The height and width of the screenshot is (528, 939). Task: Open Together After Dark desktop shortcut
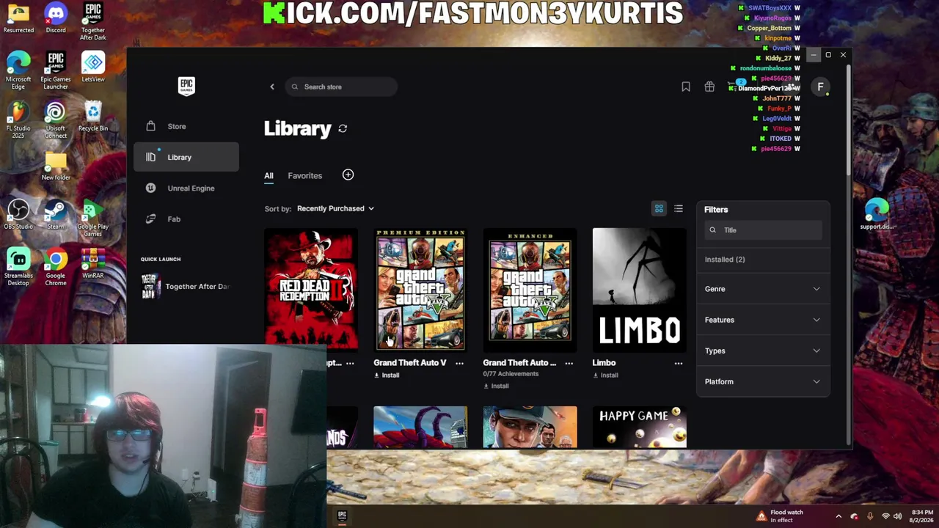pos(93,22)
